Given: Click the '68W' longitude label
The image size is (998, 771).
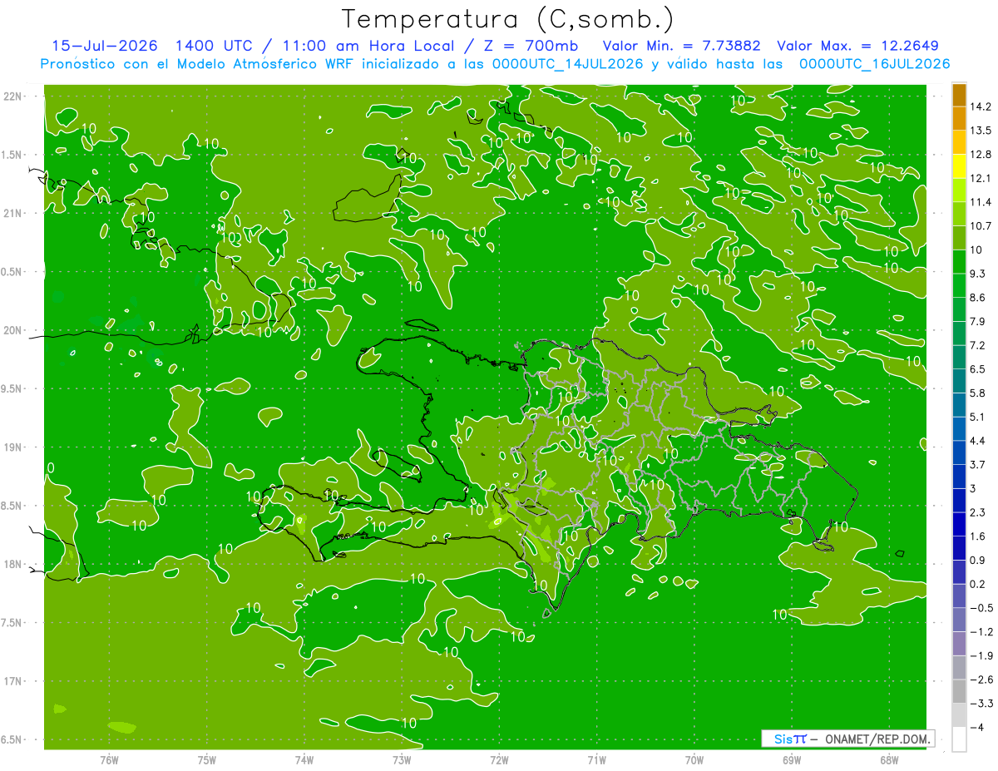Looking at the screenshot, I should point(888,759).
